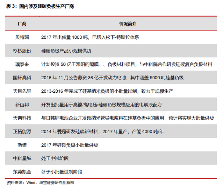Click '开发出批量用于高镍/高电压' description
This screenshot has height=186, width=223.
click(69, 105)
